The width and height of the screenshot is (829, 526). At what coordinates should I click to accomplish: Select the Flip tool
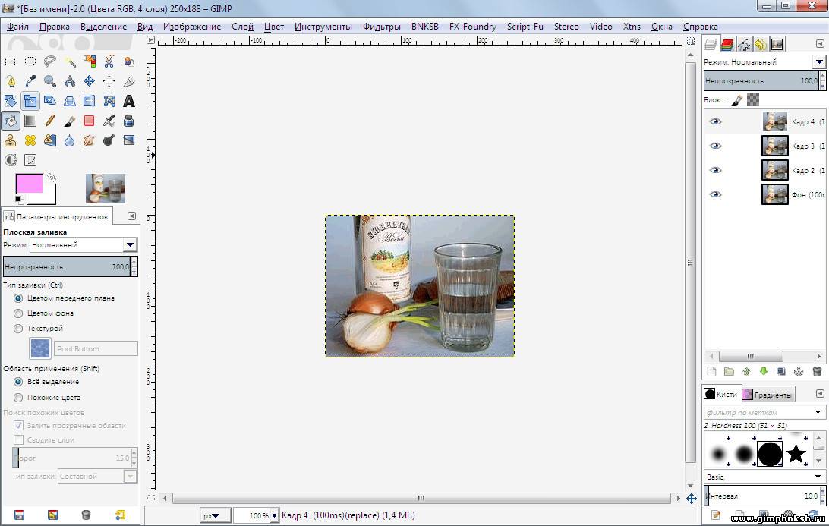[90, 101]
